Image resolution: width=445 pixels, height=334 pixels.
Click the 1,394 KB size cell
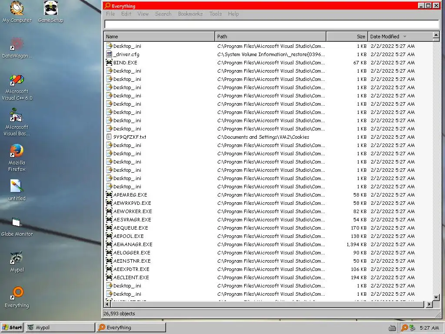356,244
